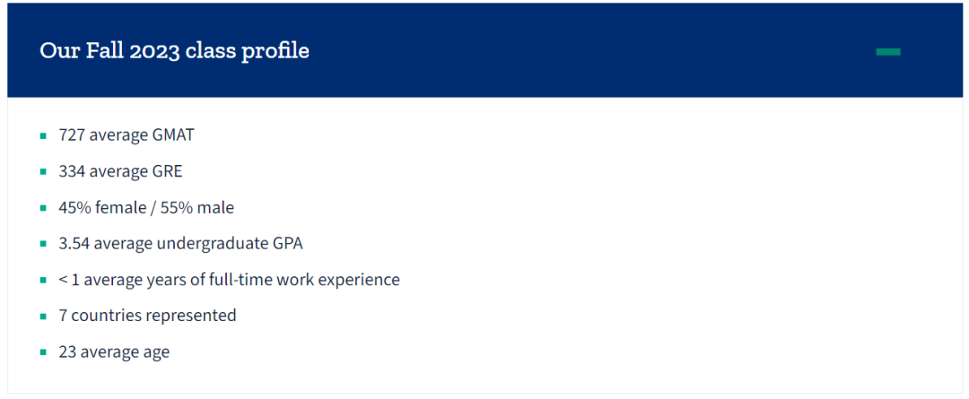The image size is (969, 399).
Task: Click the 3.54 GPA value
Action: coord(74,244)
